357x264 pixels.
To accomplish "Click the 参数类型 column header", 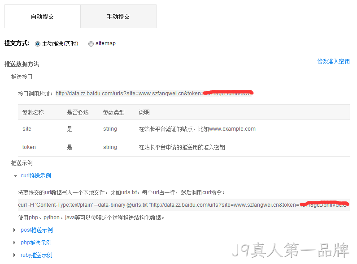I will point(113,112).
